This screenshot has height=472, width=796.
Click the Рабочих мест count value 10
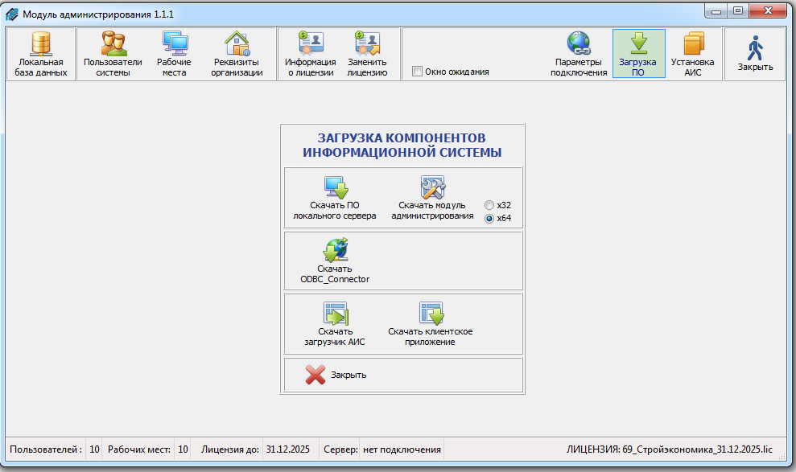[x=183, y=449]
